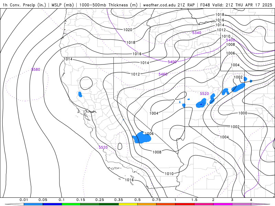
Task: Click the legend value 1.5
Action: tap(194, 200)
